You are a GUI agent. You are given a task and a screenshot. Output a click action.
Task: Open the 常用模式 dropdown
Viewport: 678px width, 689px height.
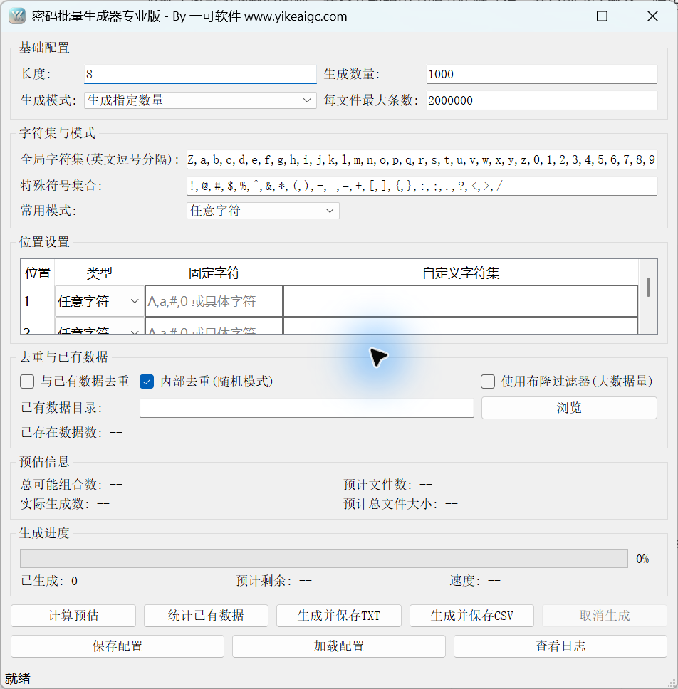tap(263, 211)
